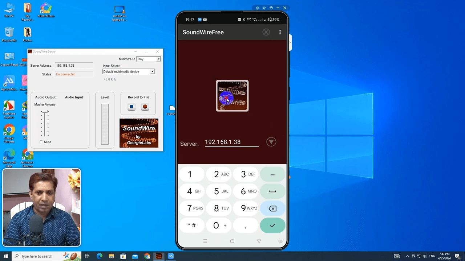Confirm entry with the green checkmark key
Image resolution: width=465 pixels, height=261 pixels.
272,225
